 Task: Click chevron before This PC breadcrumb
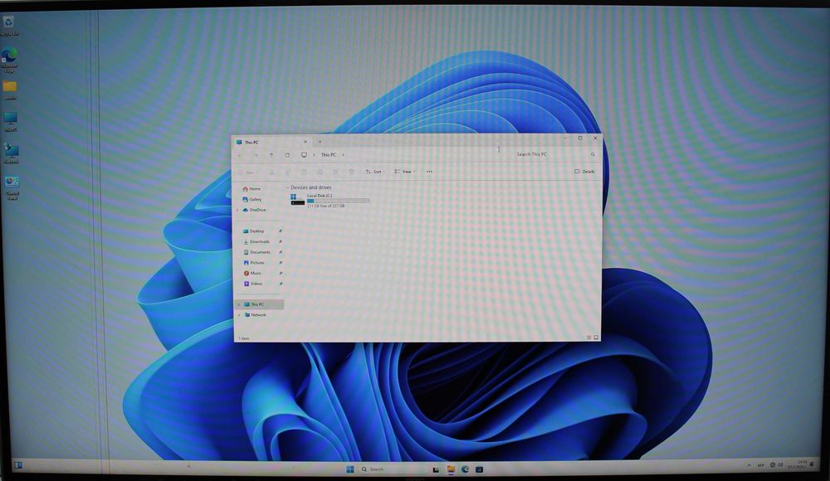(x=314, y=155)
